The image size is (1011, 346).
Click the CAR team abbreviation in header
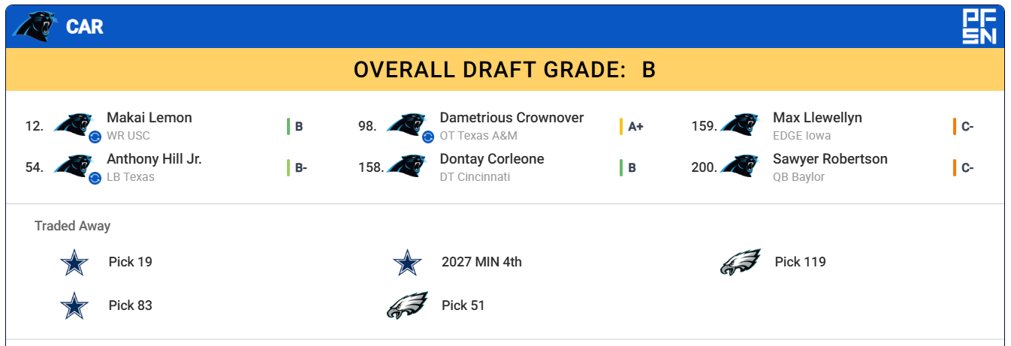[85, 27]
